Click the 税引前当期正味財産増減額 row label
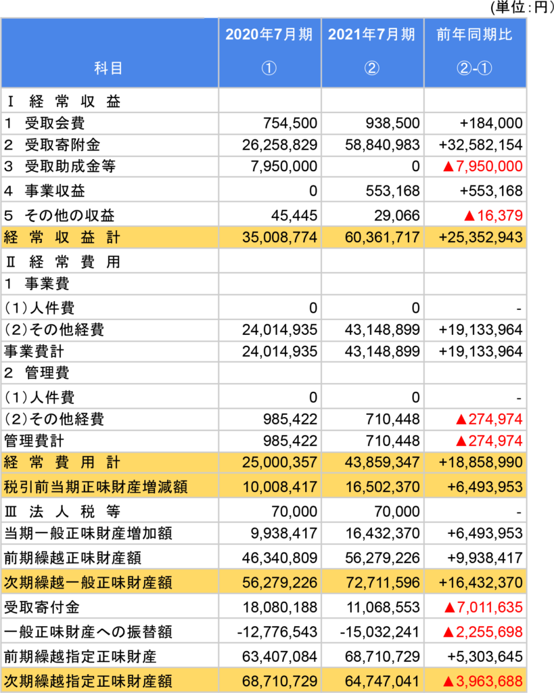 coord(96,487)
